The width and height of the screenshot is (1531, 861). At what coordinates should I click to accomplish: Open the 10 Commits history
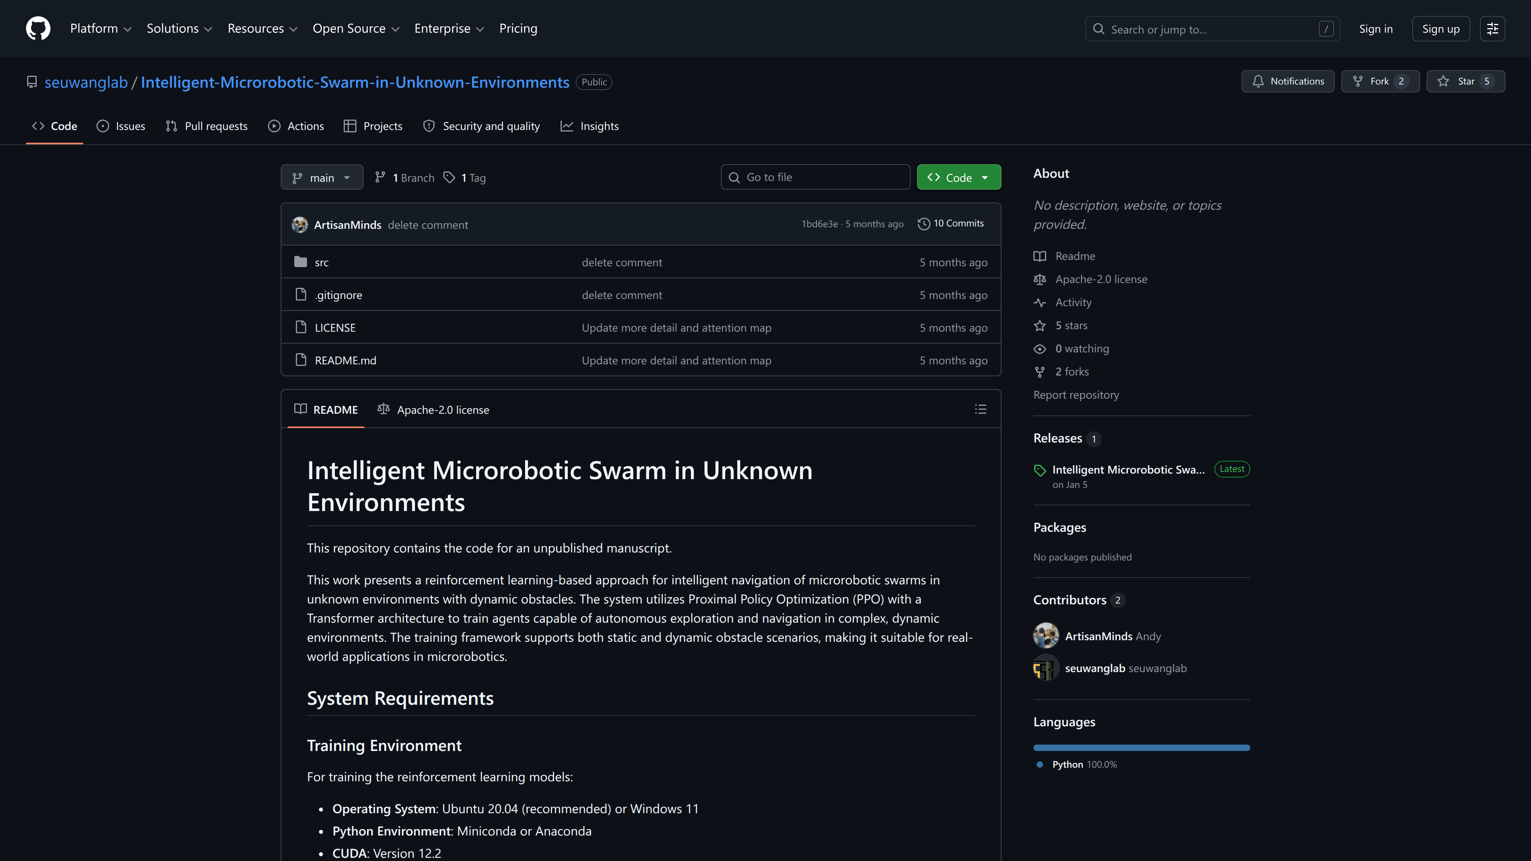pyautogui.click(x=951, y=223)
